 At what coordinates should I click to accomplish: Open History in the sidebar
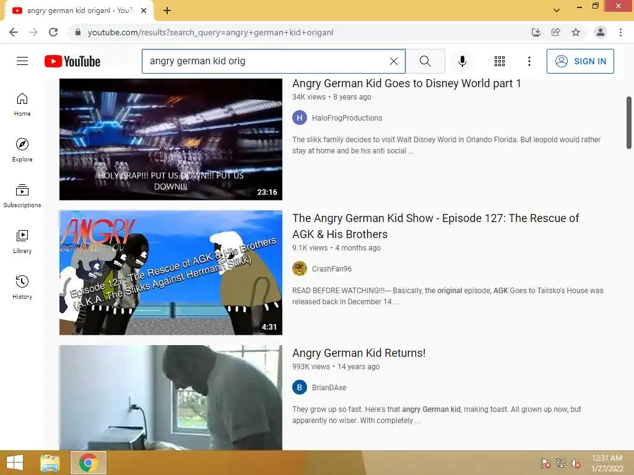coord(22,287)
